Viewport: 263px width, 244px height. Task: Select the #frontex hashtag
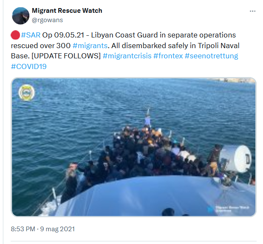coord(168,56)
